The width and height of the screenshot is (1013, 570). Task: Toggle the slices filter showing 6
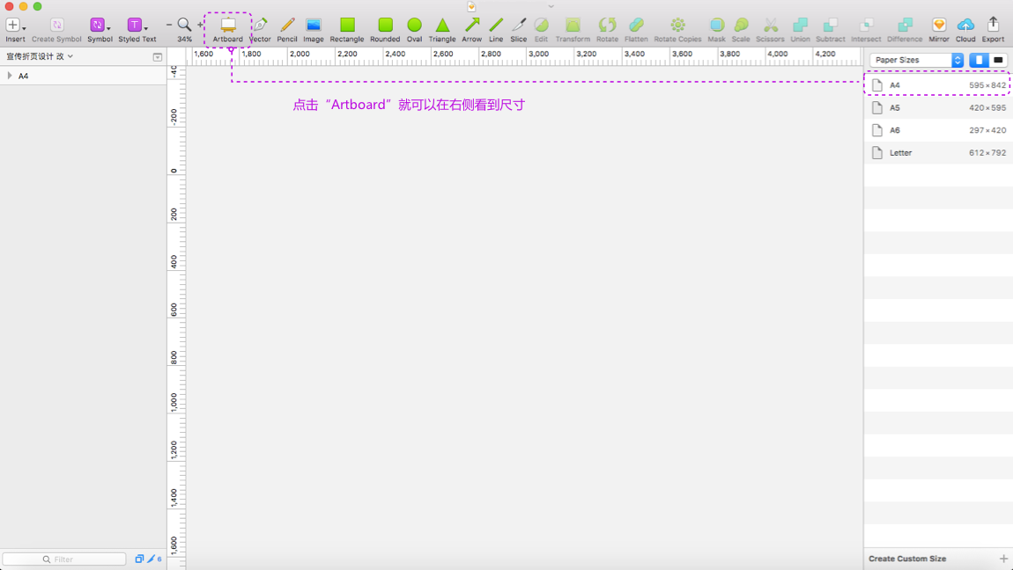click(x=154, y=559)
